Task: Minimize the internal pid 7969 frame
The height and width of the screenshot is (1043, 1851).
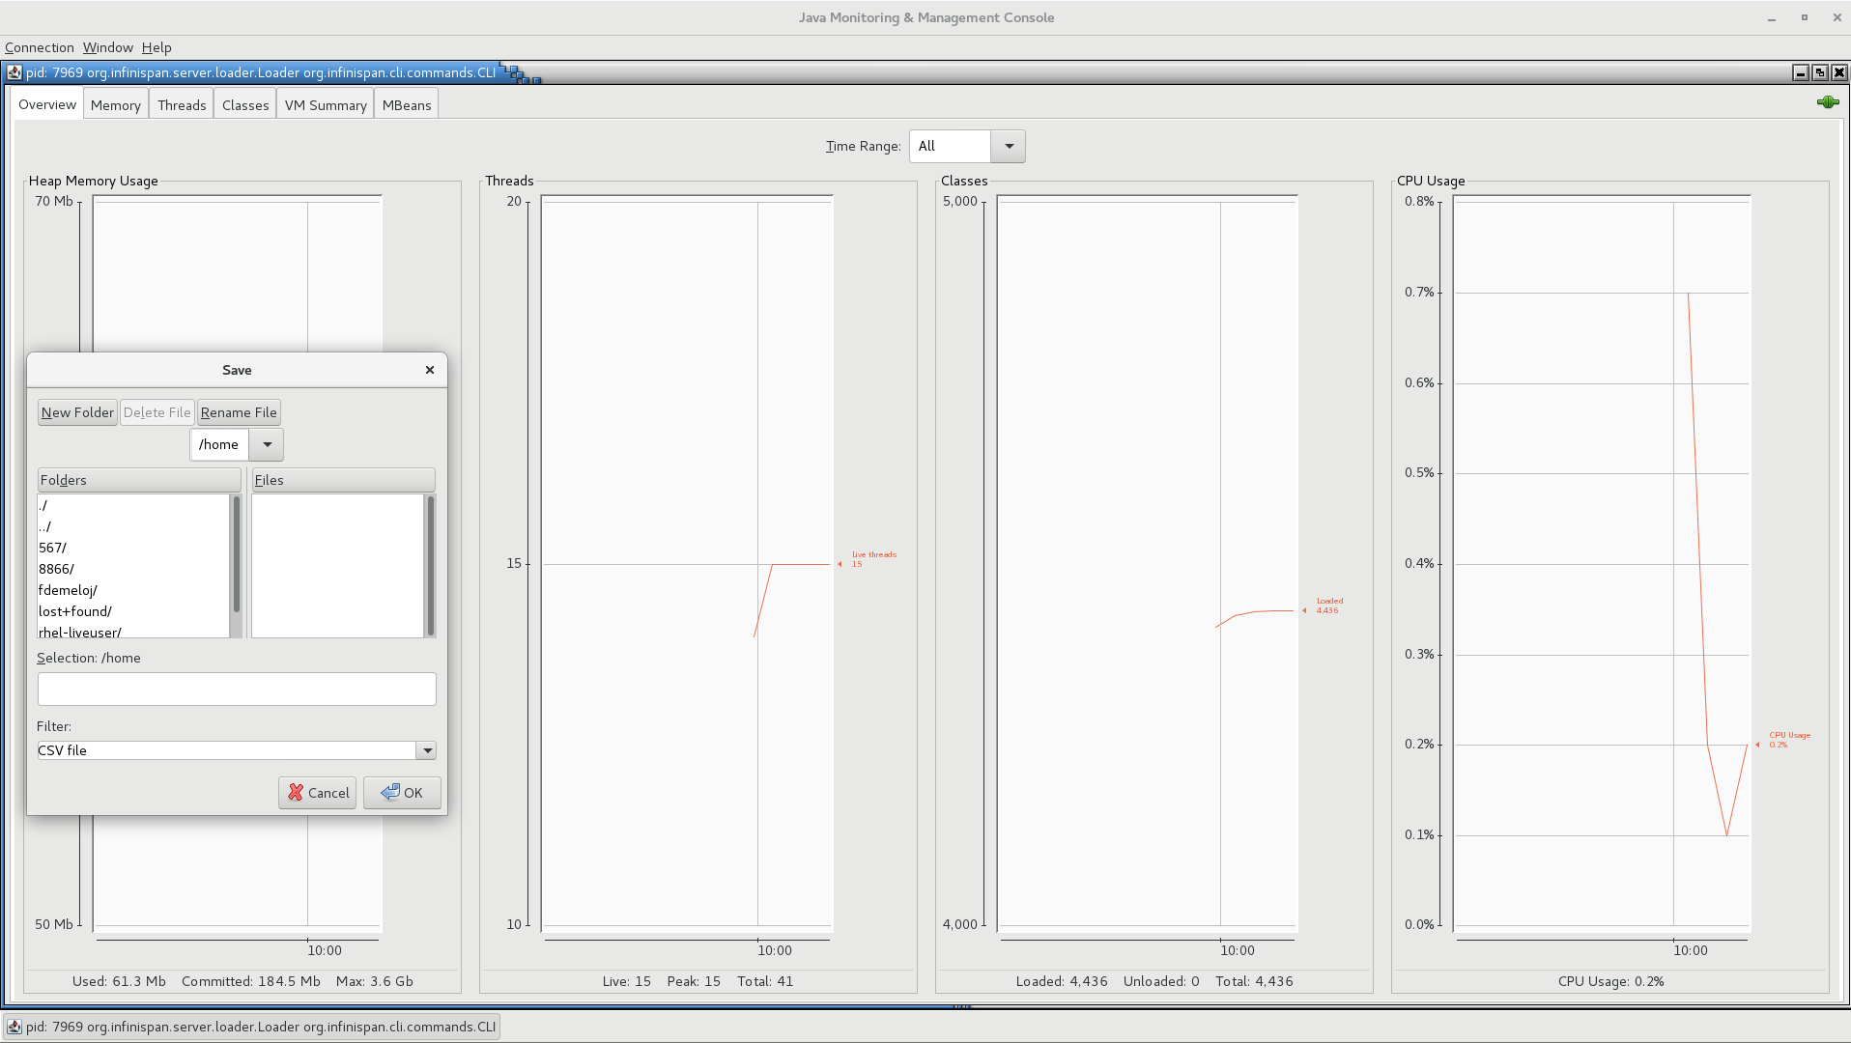Action: click(1800, 72)
